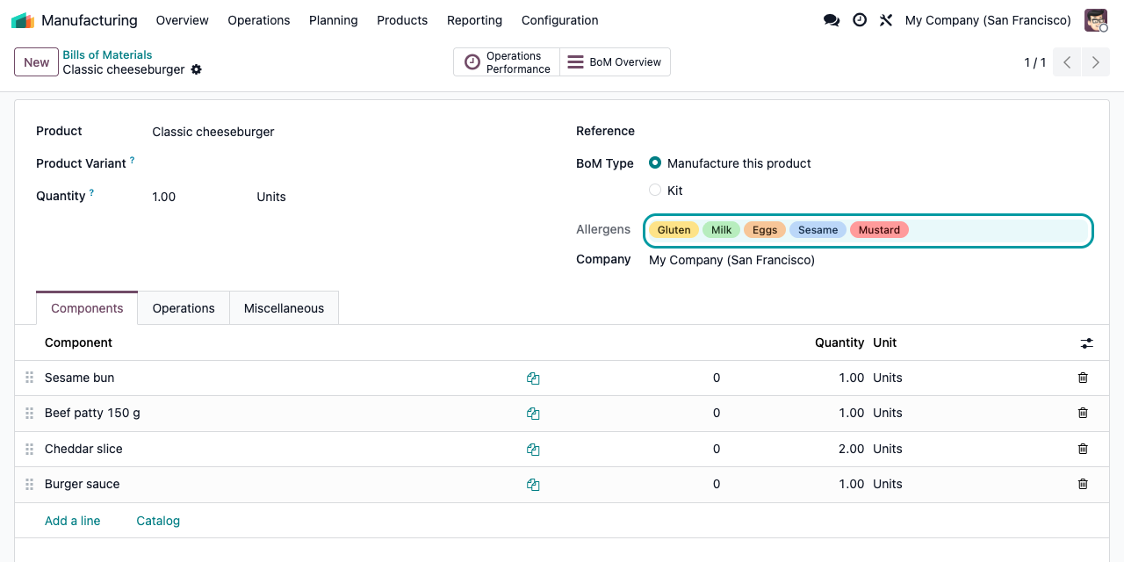Open product link icon for Burger sauce

click(x=533, y=485)
